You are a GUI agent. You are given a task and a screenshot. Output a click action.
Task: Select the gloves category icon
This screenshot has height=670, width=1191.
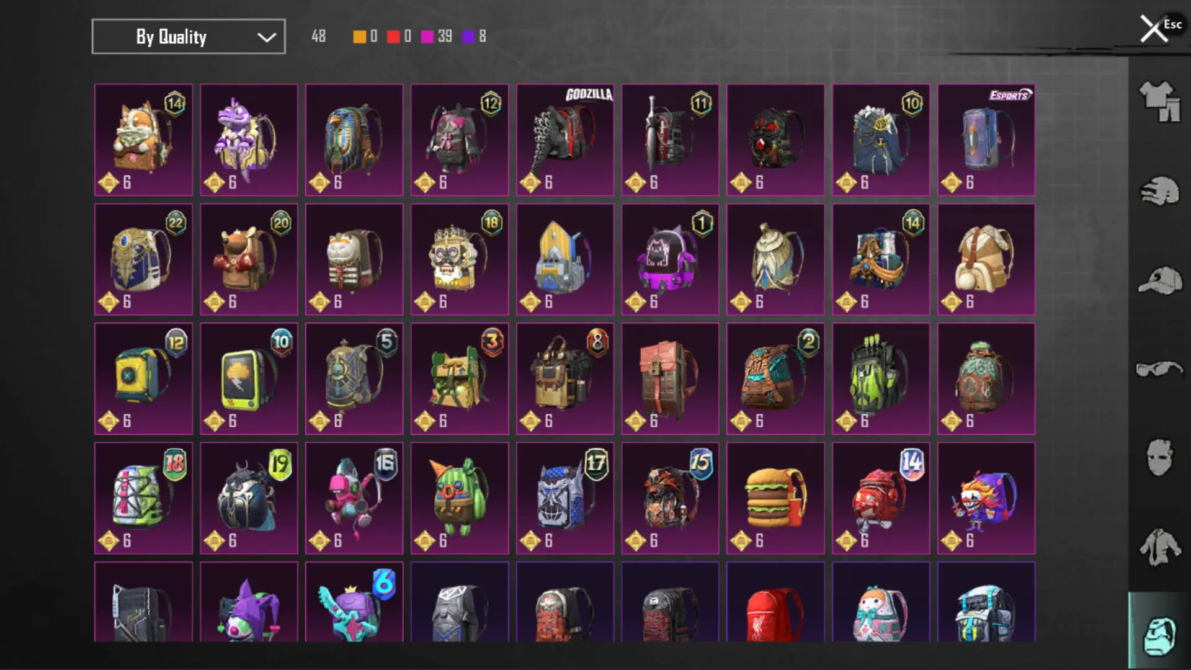click(1159, 191)
